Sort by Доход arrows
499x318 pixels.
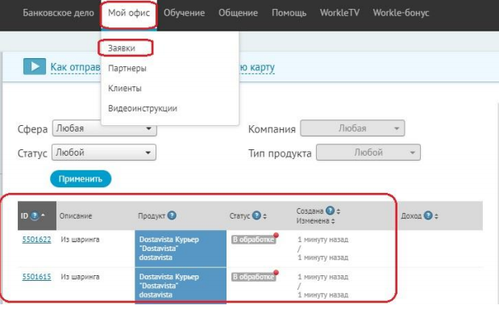(436, 216)
